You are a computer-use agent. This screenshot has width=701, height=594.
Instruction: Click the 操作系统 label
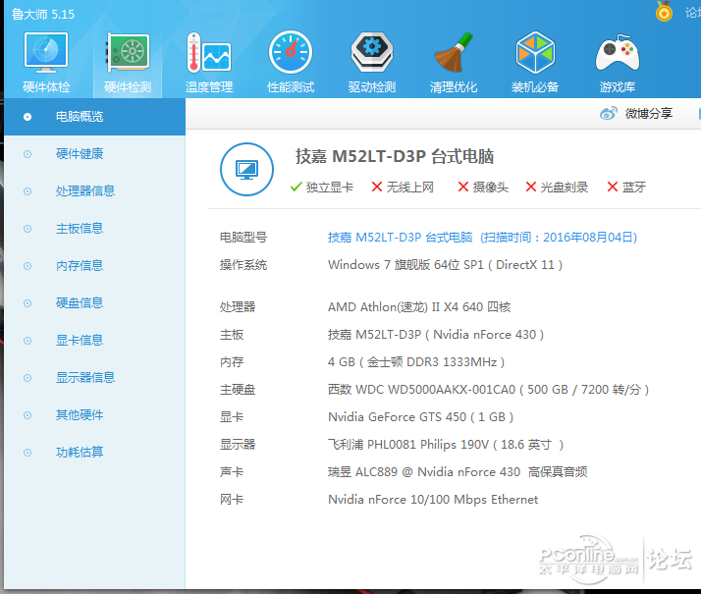(243, 265)
